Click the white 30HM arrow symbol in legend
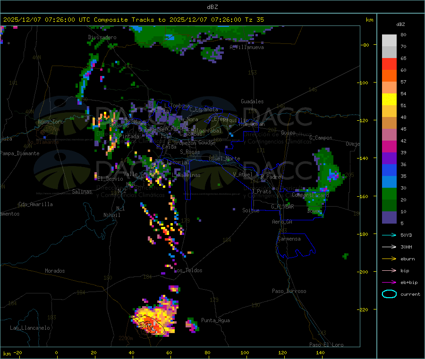 [389, 247]
